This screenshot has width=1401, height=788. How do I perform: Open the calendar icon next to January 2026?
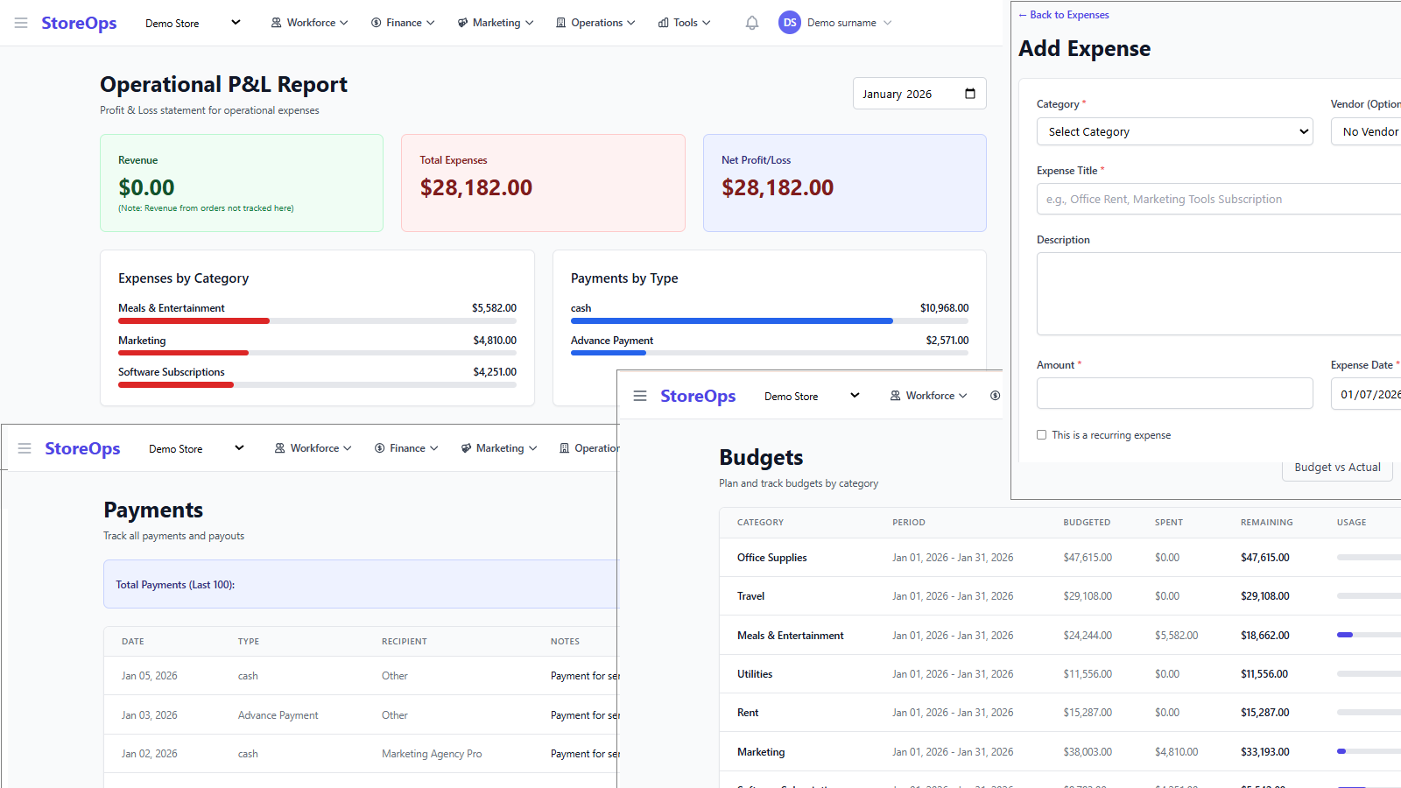point(971,93)
